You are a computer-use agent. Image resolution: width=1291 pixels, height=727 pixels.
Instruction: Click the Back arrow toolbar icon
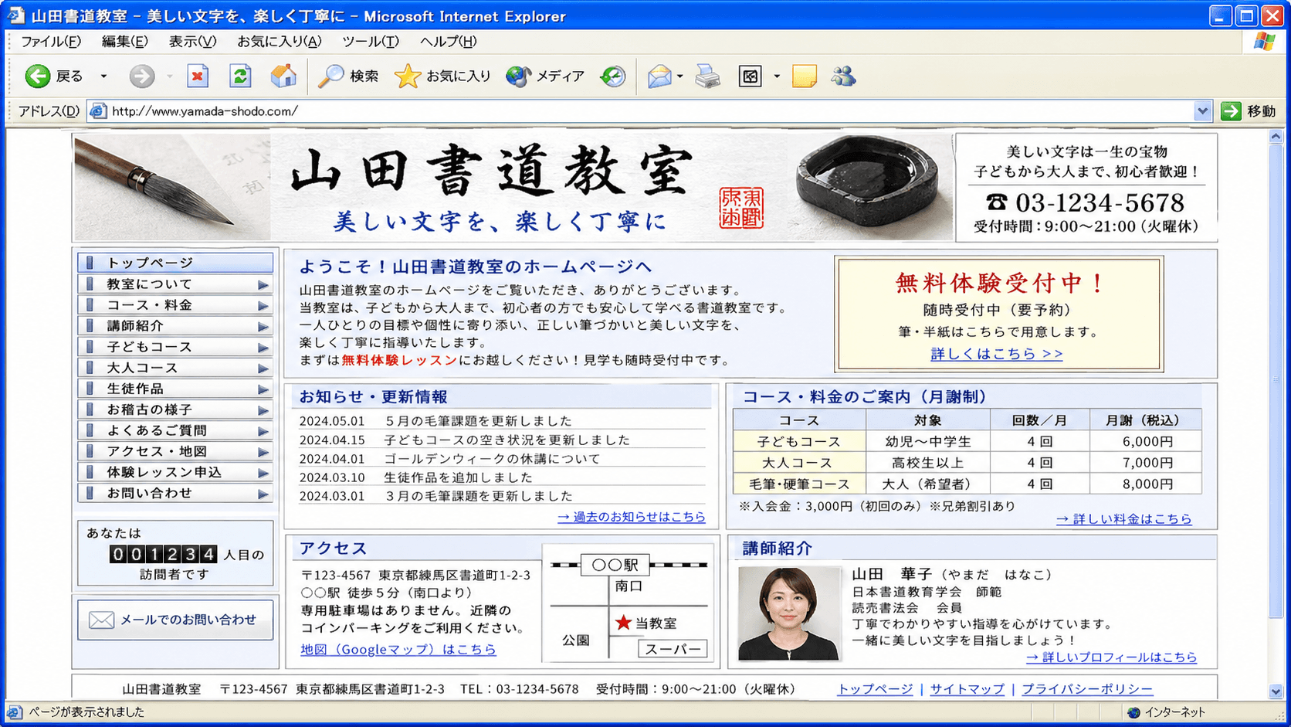[38, 76]
